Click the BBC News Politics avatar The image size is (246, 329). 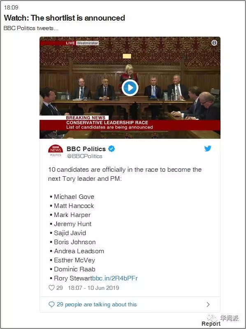pos(56,151)
